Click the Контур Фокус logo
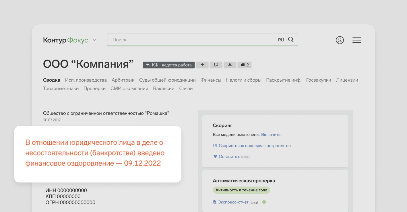The width and height of the screenshot is (407, 212). point(65,40)
